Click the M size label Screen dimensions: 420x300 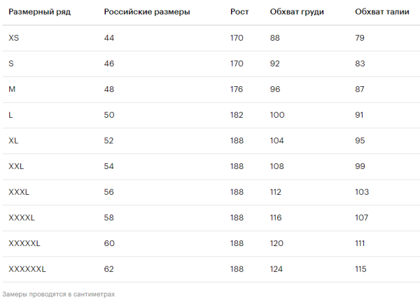pyautogui.click(x=12, y=90)
